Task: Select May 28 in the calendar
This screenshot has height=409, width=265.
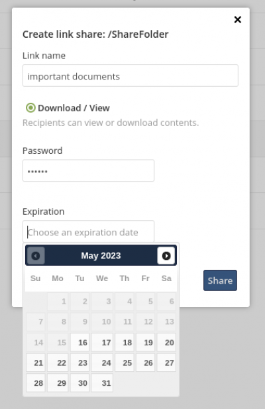Action: pos(36,383)
